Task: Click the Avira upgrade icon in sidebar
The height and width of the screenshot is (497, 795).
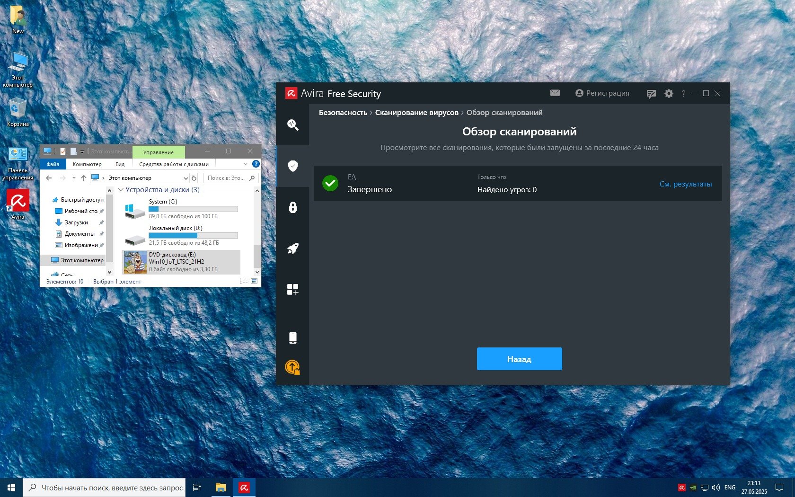Action: (292, 367)
